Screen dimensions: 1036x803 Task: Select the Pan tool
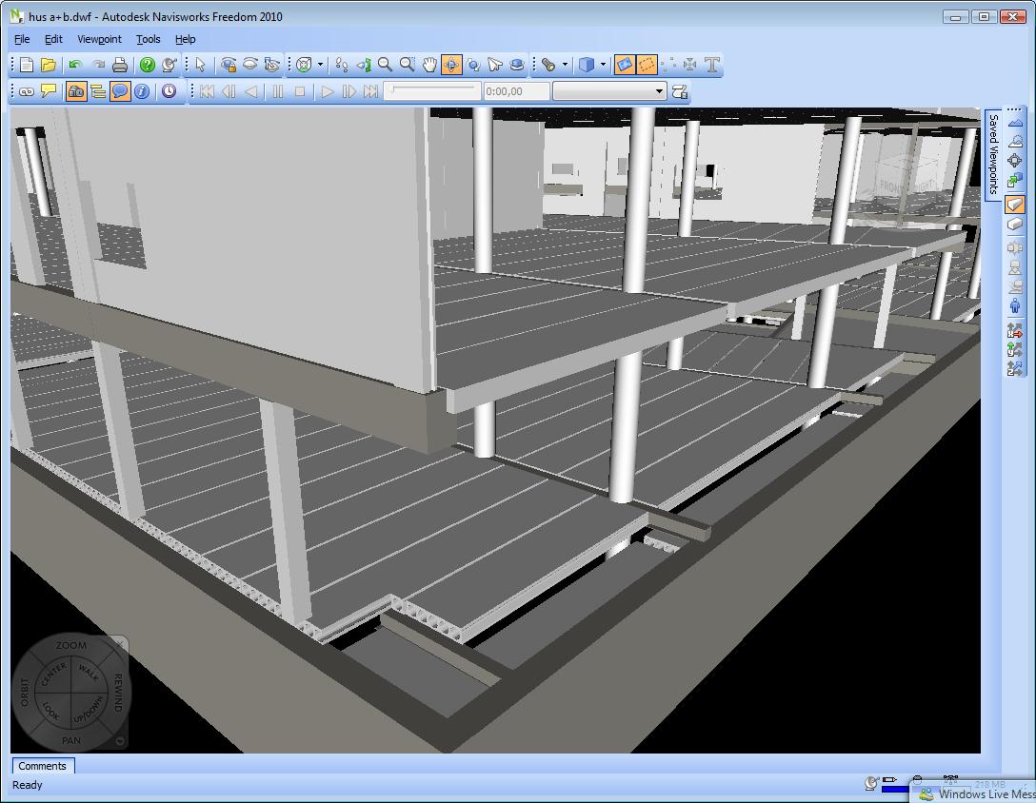(429, 65)
